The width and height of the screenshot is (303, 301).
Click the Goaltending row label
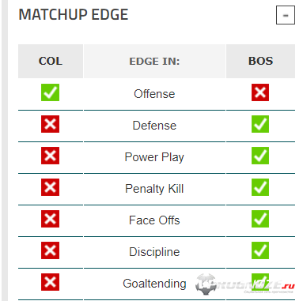[154, 284]
